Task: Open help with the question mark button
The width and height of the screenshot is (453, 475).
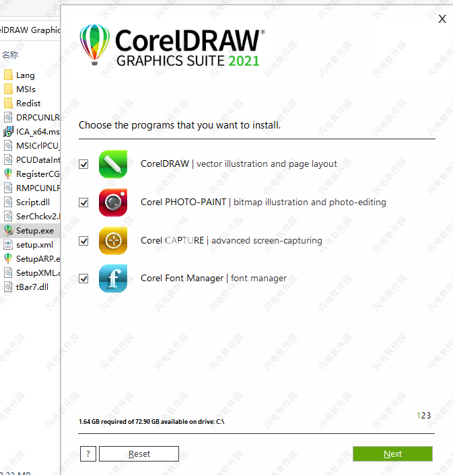Action: coord(88,453)
